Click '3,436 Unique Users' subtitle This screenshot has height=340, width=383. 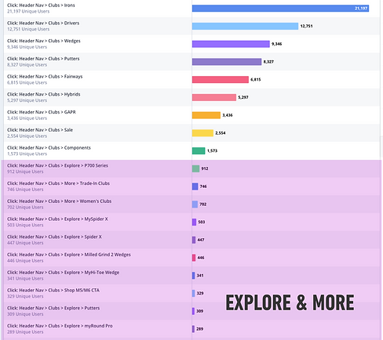tap(27, 118)
